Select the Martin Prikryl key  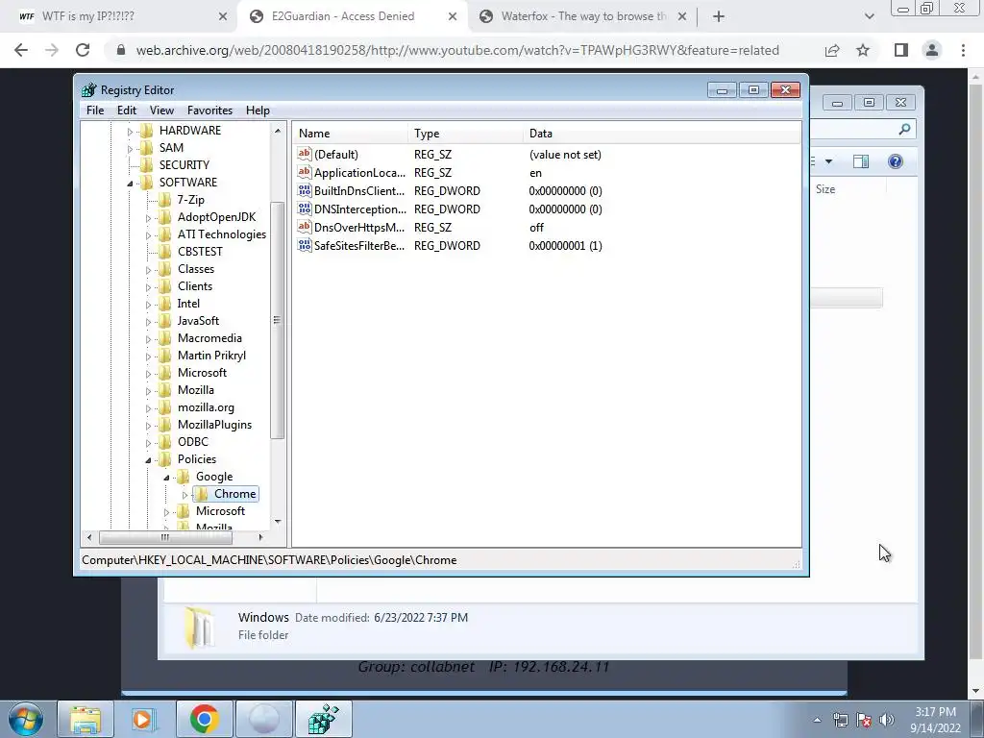click(211, 356)
